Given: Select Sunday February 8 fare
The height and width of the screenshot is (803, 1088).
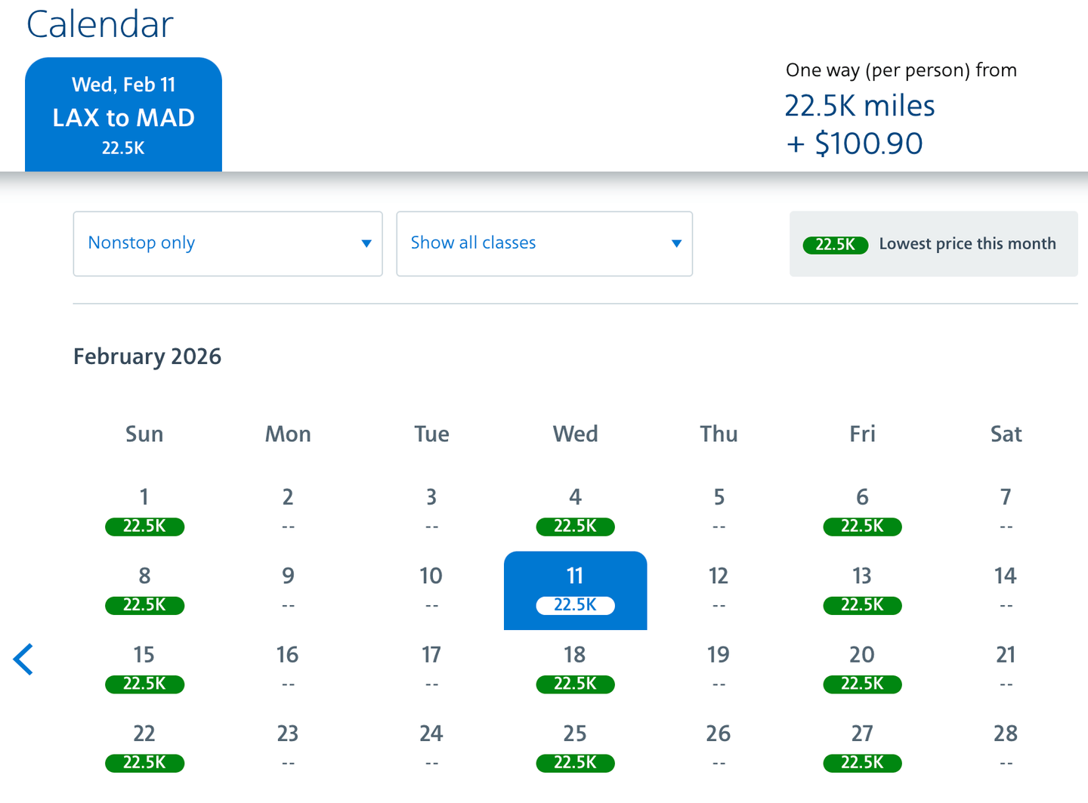Looking at the screenshot, I should click(x=144, y=591).
